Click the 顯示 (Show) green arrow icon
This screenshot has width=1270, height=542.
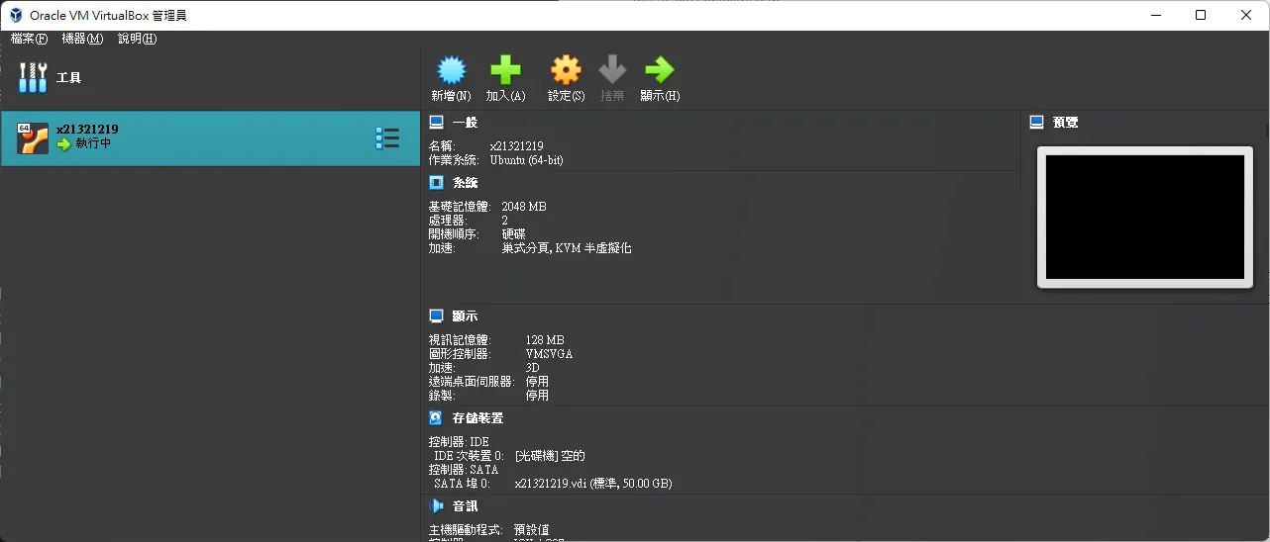(660, 69)
